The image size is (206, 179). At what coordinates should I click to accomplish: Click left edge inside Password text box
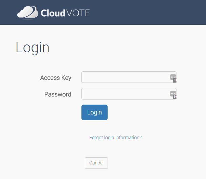85,94
